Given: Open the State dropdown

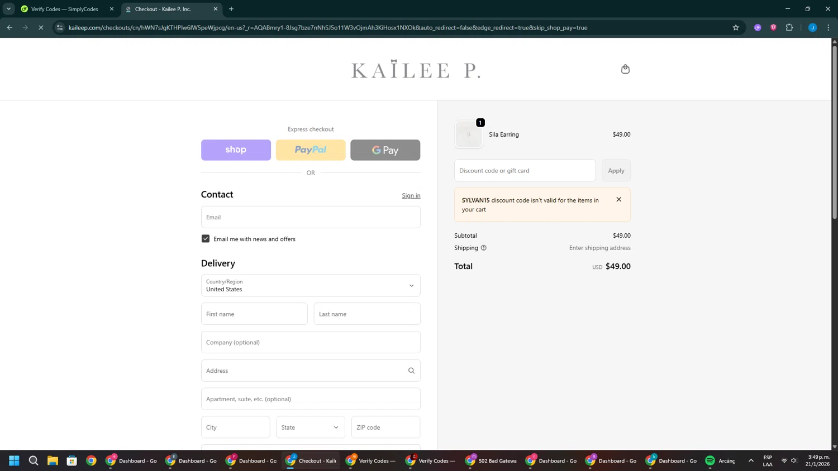Looking at the screenshot, I should pyautogui.click(x=311, y=427).
